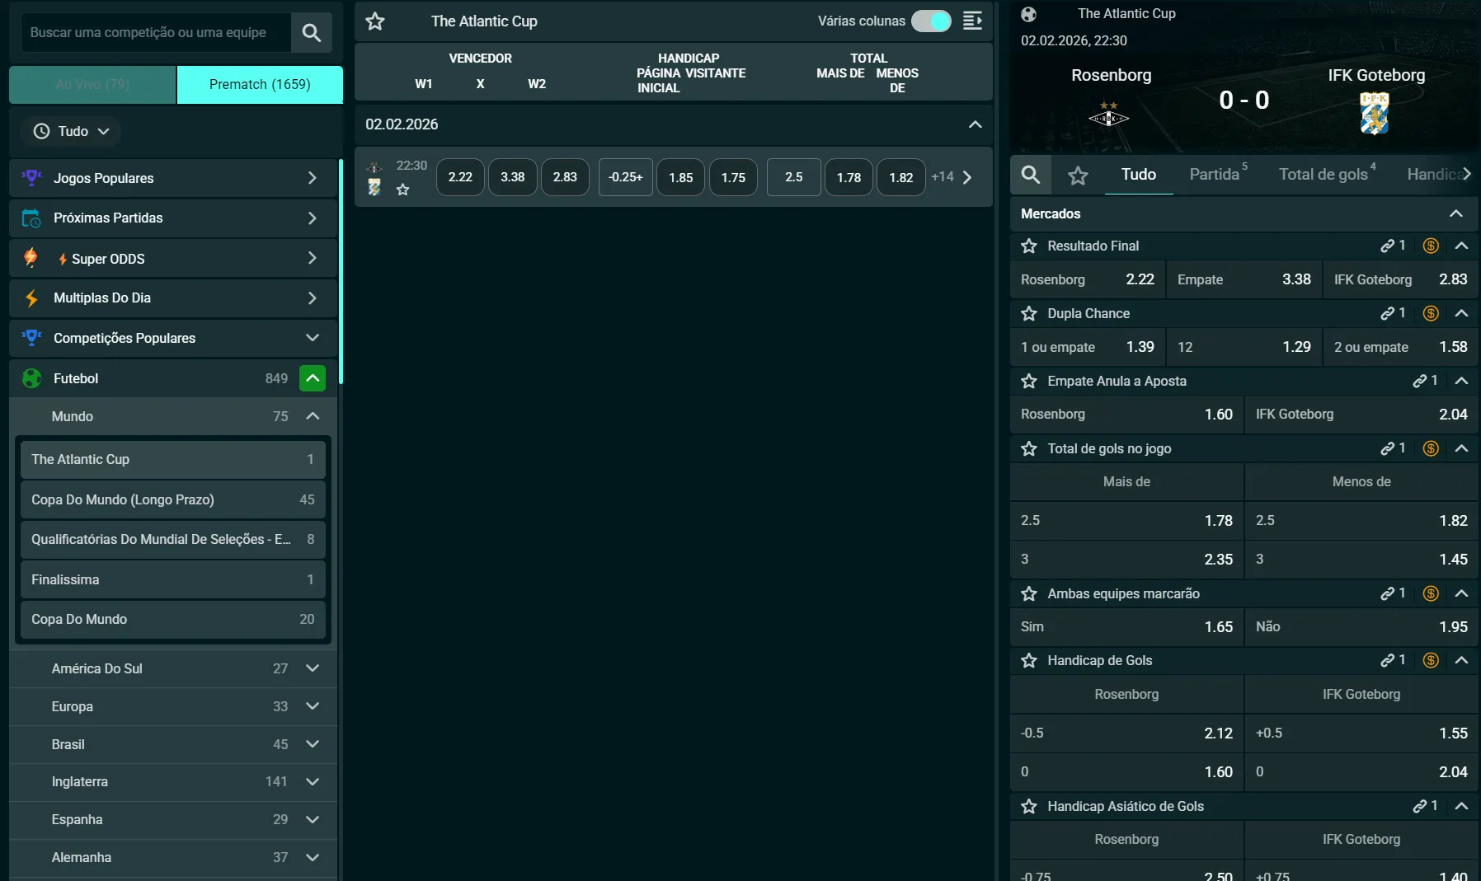Focus the search competition or team field
Image resolution: width=1481 pixels, height=881 pixels.
(x=156, y=32)
